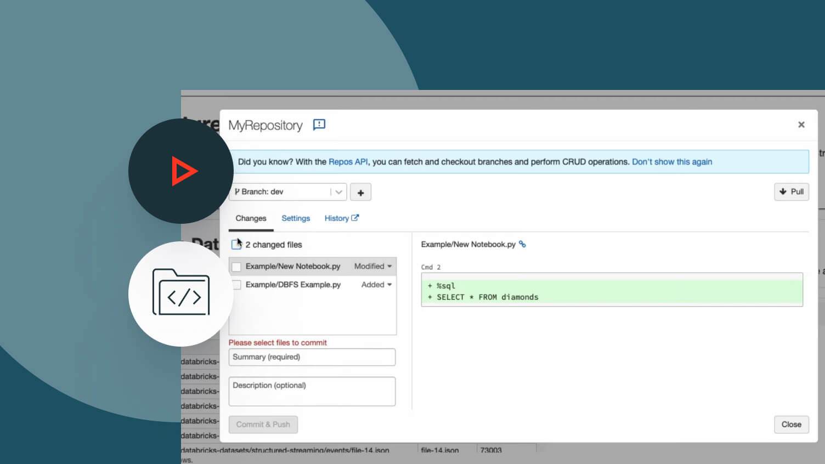Expand the Modified status dropdown
Image resolution: width=825 pixels, height=464 pixels.
(x=373, y=266)
